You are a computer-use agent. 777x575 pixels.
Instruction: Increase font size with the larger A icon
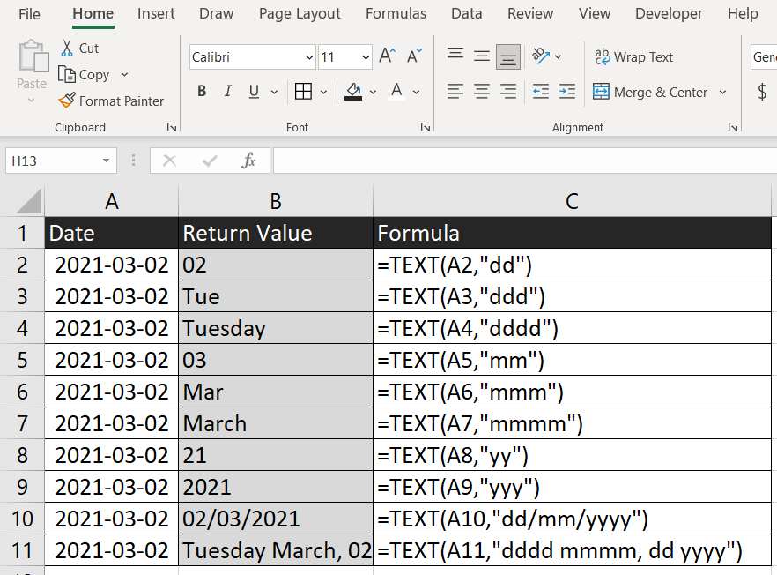387,56
